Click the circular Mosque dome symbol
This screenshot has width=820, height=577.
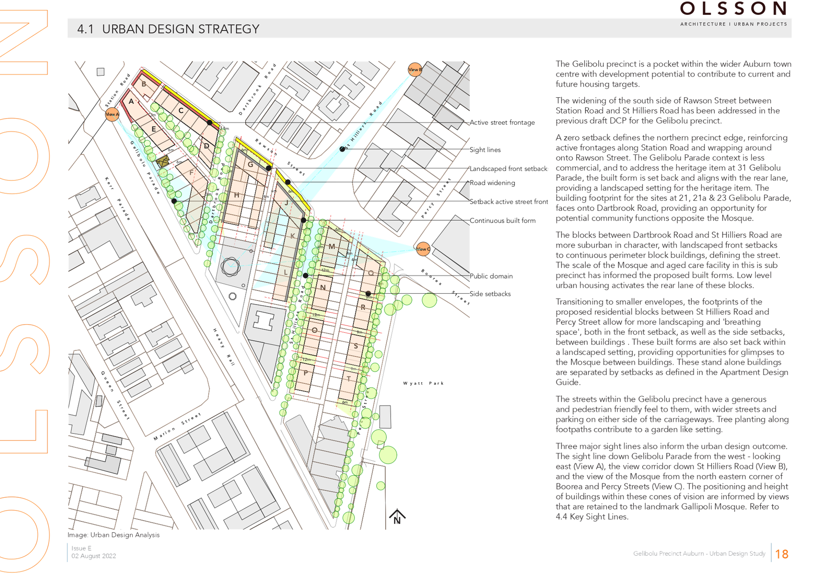point(231,267)
